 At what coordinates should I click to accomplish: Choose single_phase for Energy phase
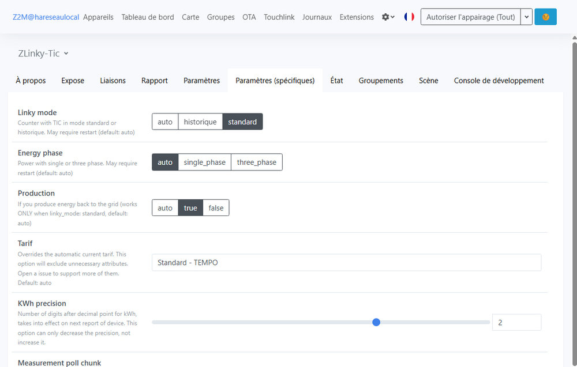click(x=205, y=162)
